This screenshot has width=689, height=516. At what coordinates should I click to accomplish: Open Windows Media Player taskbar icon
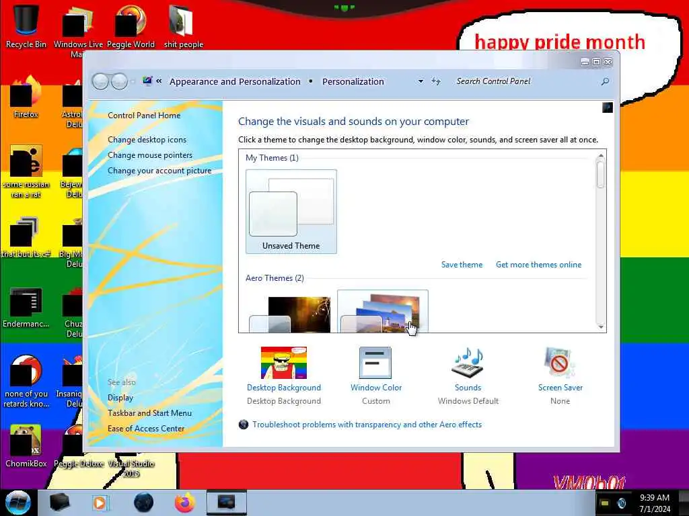100,503
